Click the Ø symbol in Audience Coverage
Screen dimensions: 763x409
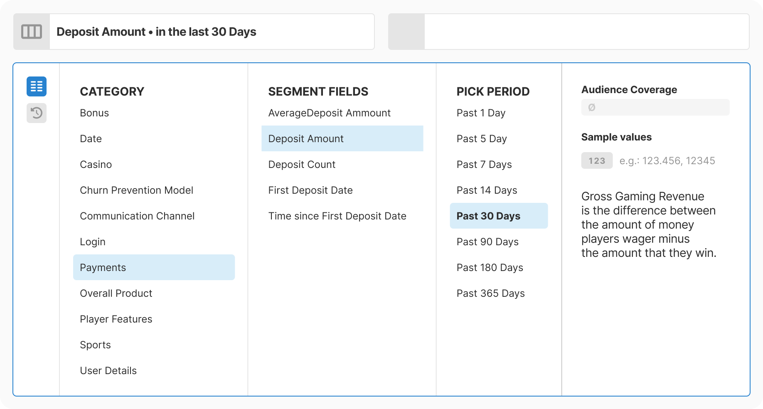[592, 107]
